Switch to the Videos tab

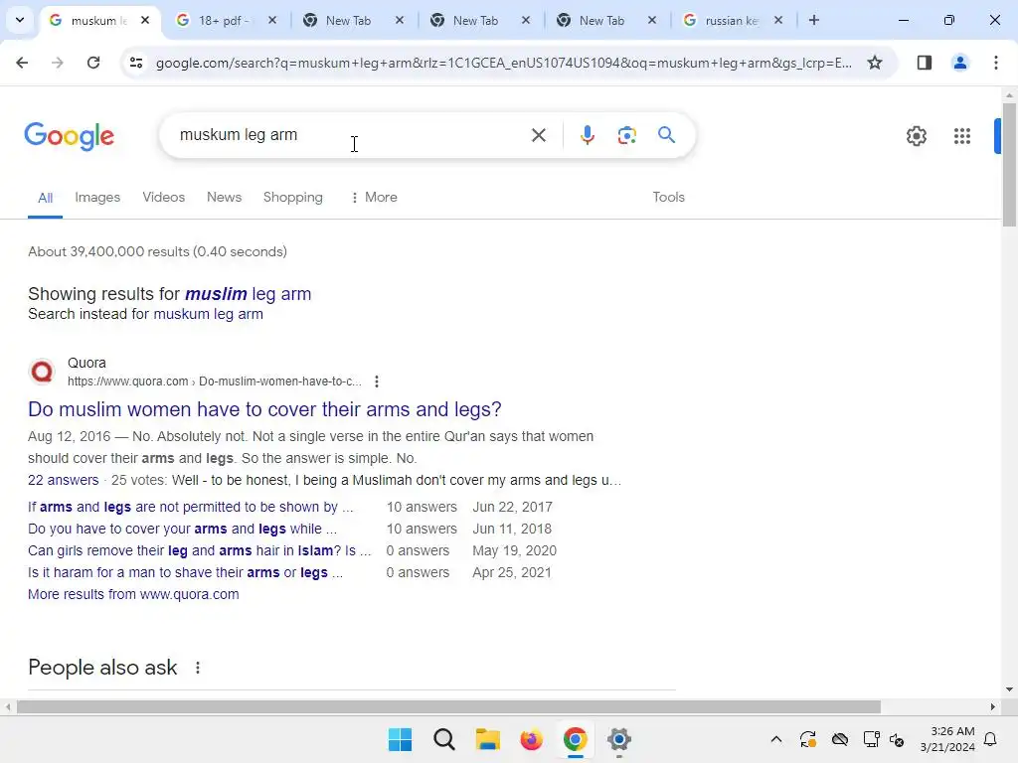pyautogui.click(x=164, y=198)
